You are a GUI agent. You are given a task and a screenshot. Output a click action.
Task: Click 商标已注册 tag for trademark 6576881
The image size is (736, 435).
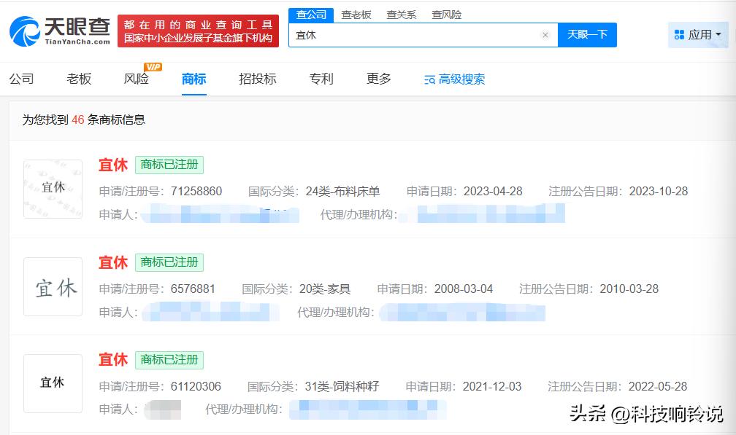169,262
